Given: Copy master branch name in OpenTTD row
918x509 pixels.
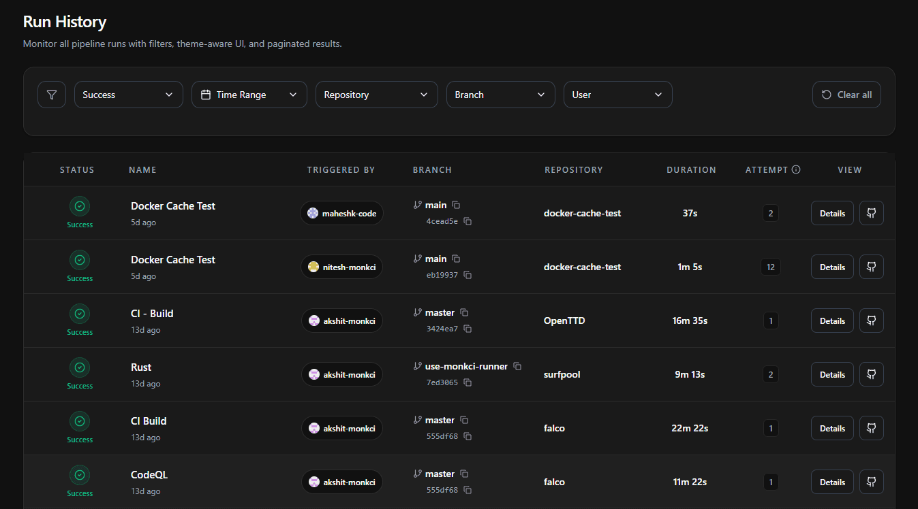Looking at the screenshot, I should coord(464,312).
